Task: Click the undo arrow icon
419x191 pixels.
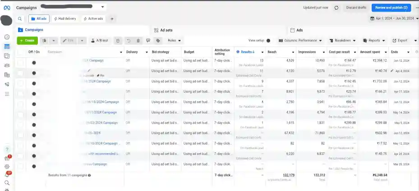Action: [129, 41]
